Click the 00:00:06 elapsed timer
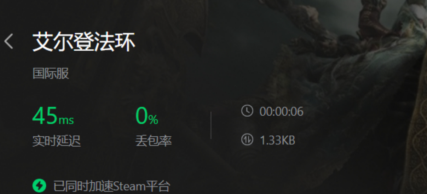 tap(282, 112)
